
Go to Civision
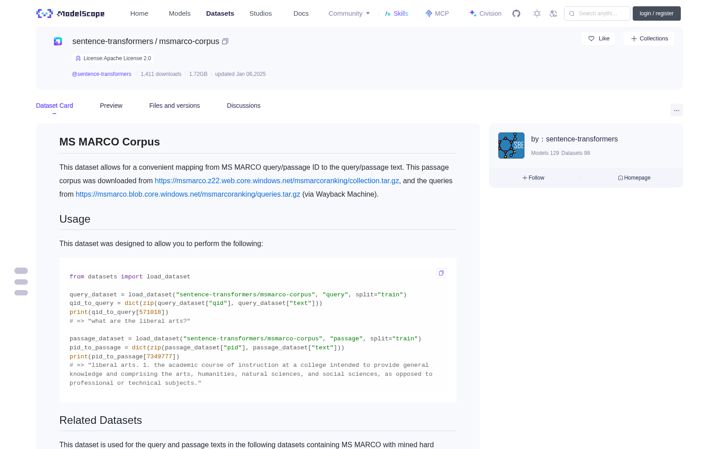pos(485,13)
